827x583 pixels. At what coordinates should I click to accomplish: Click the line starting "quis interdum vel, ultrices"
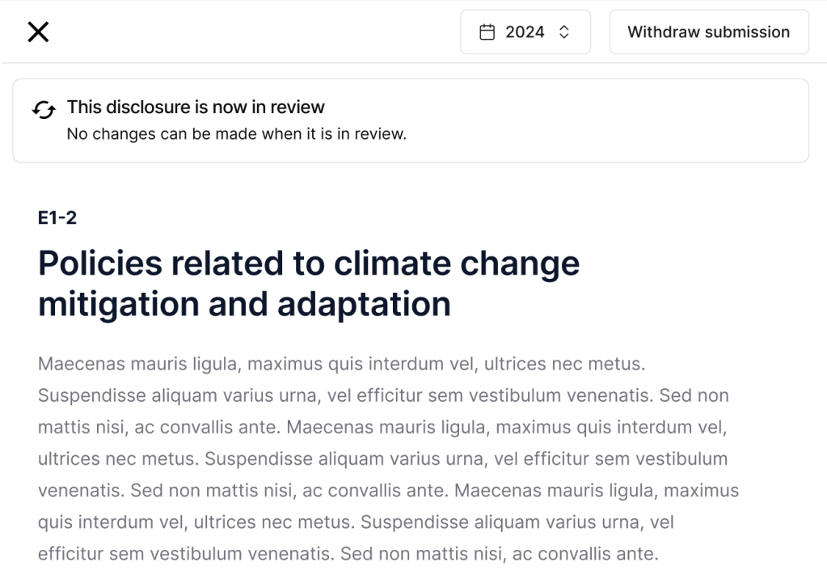356,522
